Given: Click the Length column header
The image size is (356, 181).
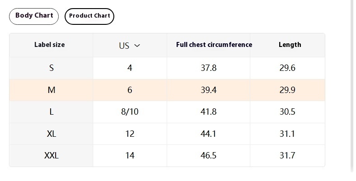Looking at the screenshot, I should click(290, 45).
